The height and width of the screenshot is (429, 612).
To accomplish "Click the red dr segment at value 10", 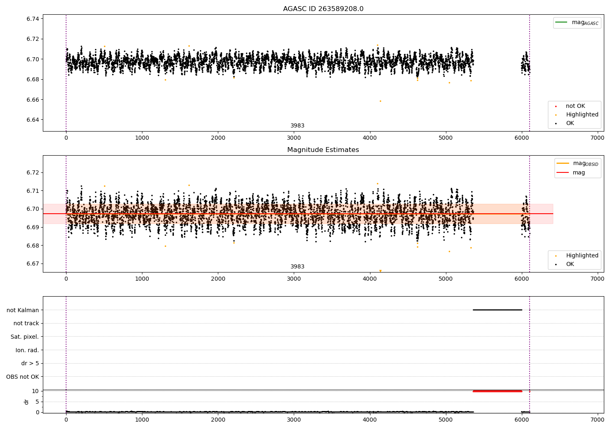I will pyautogui.click(x=497, y=391).
